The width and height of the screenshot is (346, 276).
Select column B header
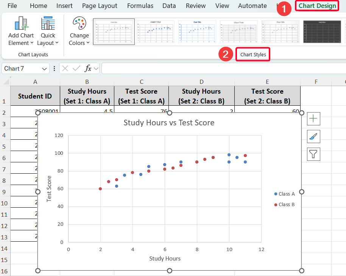click(x=87, y=82)
